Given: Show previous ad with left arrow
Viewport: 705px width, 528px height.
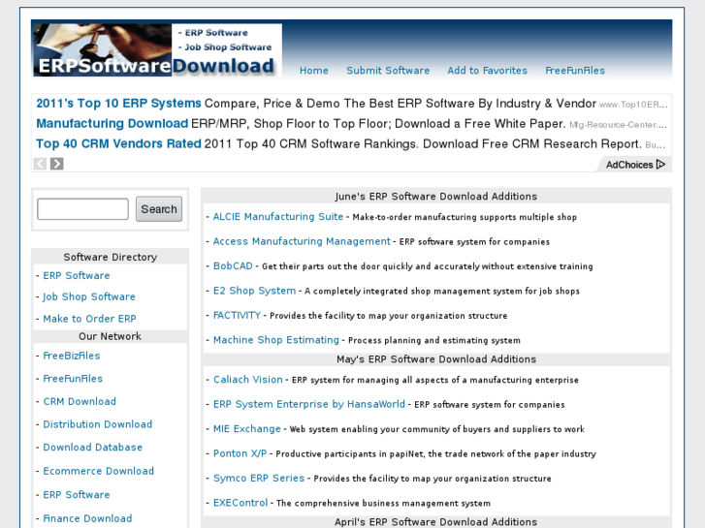Looking at the screenshot, I should coord(40,164).
